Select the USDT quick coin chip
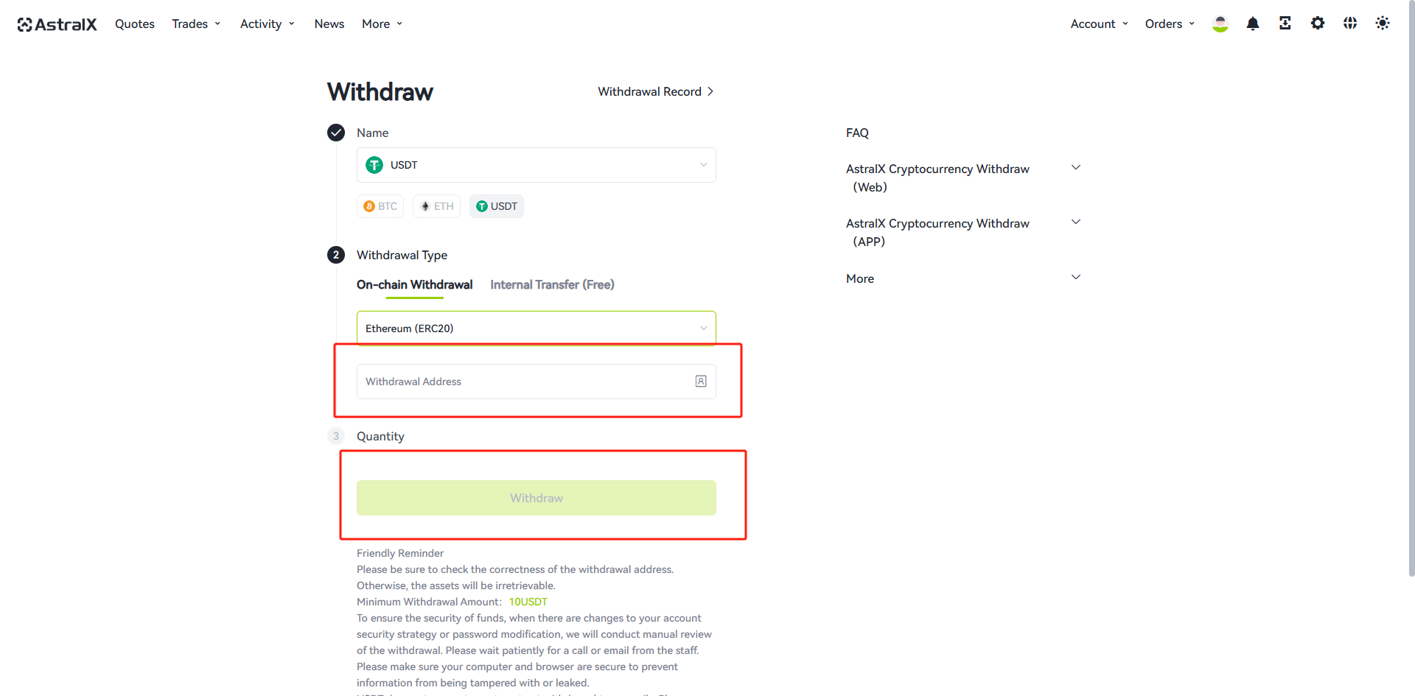Viewport: 1415px width, 696px height. (x=497, y=206)
